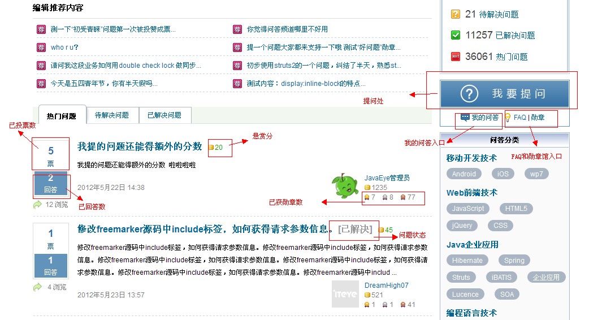The width and height of the screenshot is (589, 320).
Task: Open the 移动开发技术 category heading
Action: [x=471, y=158]
